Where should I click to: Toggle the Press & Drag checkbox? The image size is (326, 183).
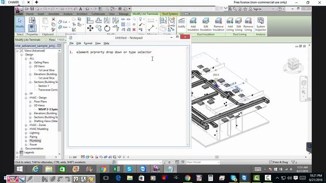270,162
